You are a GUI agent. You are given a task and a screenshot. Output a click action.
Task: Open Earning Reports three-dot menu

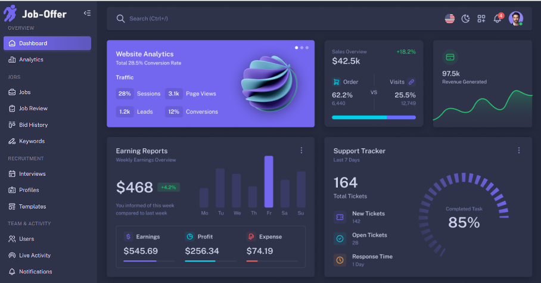point(301,150)
